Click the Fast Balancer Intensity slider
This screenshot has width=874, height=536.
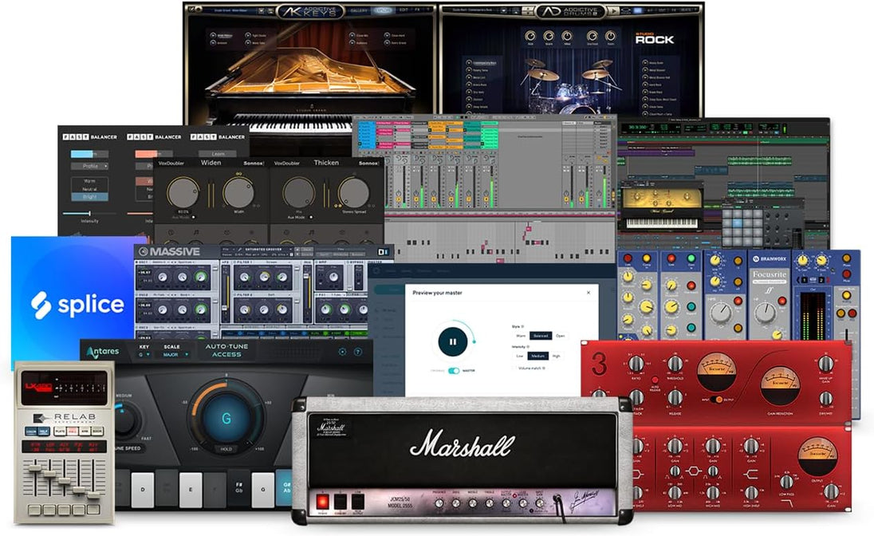click(x=89, y=214)
